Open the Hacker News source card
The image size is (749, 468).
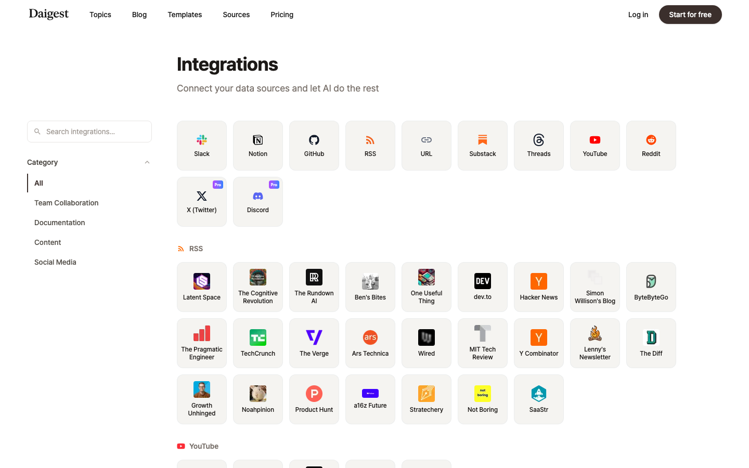(539, 287)
